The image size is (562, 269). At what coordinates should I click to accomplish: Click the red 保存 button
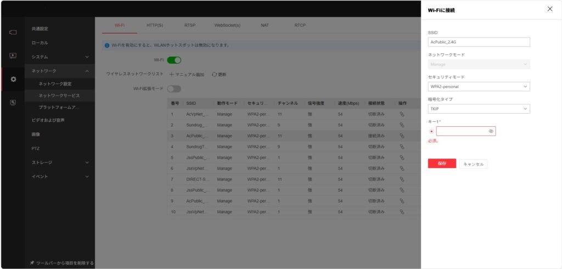(x=442, y=164)
